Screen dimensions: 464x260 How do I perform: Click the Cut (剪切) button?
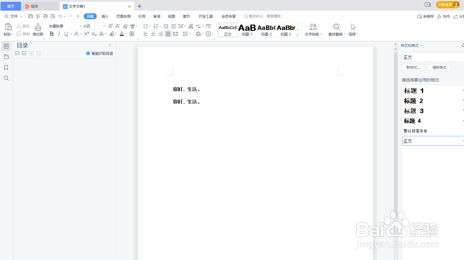(23, 26)
